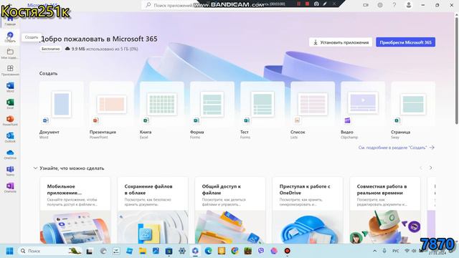Launch Word from the left sidebar

tap(10, 87)
